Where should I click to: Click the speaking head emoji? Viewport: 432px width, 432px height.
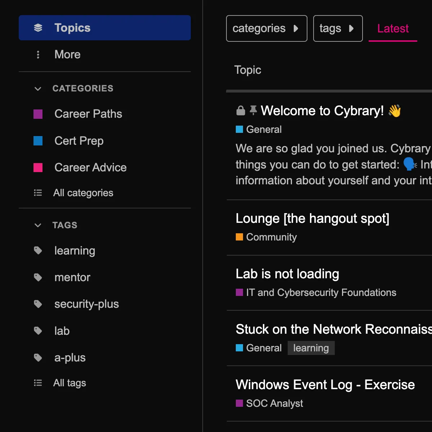tap(410, 164)
